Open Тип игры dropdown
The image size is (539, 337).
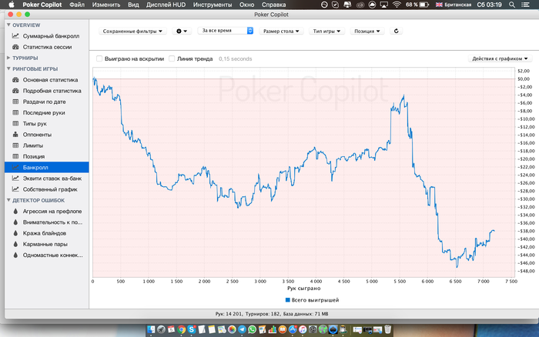pos(326,31)
